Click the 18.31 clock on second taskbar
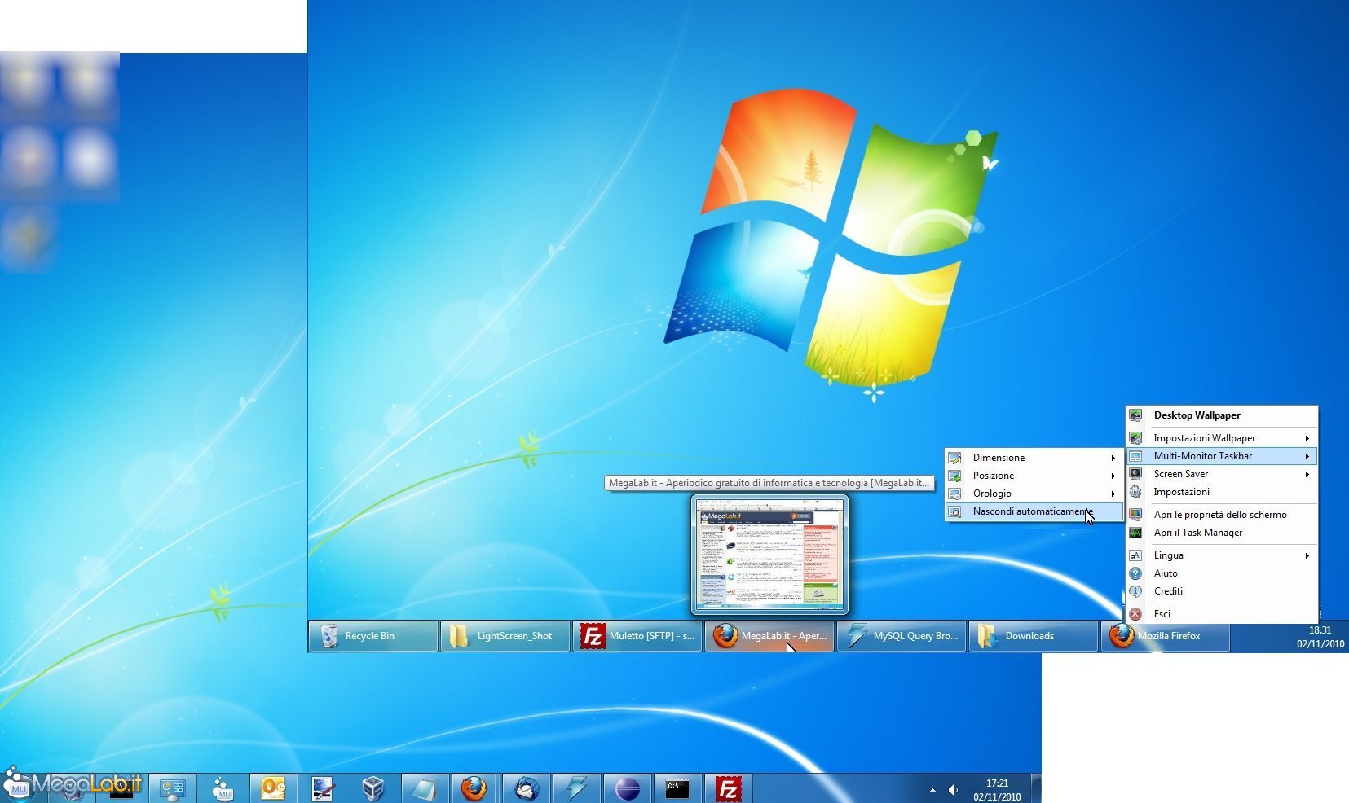The width and height of the screenshot is (1349, 803). [x=1320, y=637]
